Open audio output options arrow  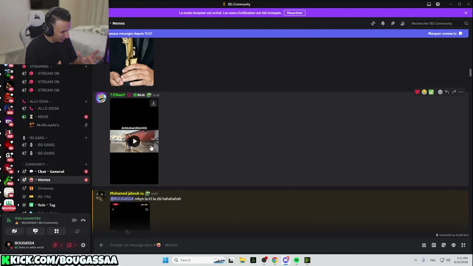(x=75, y=245)
